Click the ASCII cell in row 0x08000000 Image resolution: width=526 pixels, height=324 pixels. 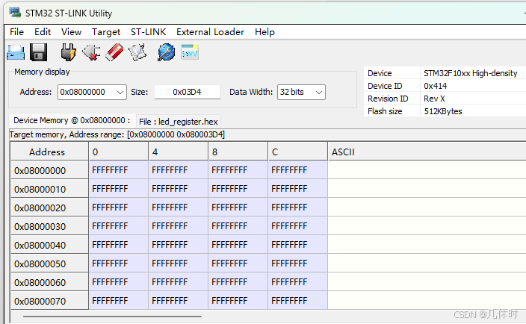click(427, 170)
